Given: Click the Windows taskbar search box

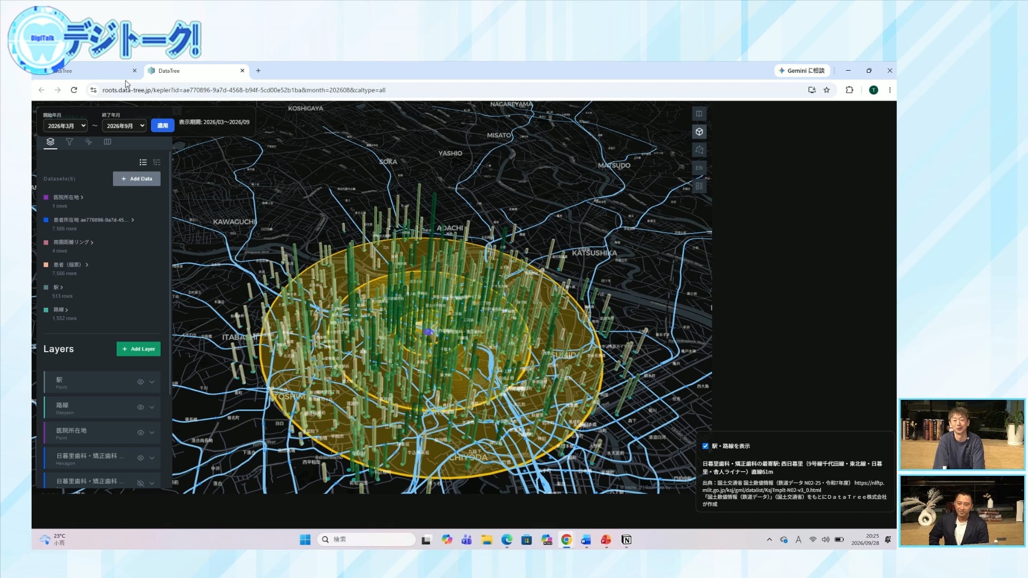Looking at the screenshot, I should 367,539.
